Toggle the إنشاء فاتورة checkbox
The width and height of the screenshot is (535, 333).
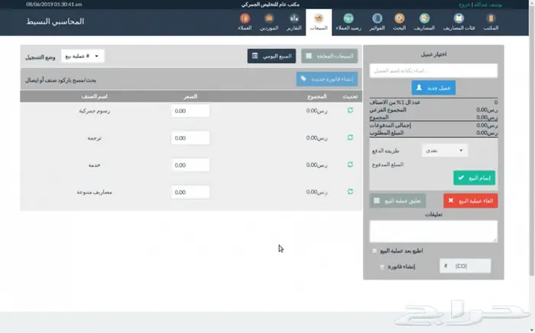[x=382, y=267]
